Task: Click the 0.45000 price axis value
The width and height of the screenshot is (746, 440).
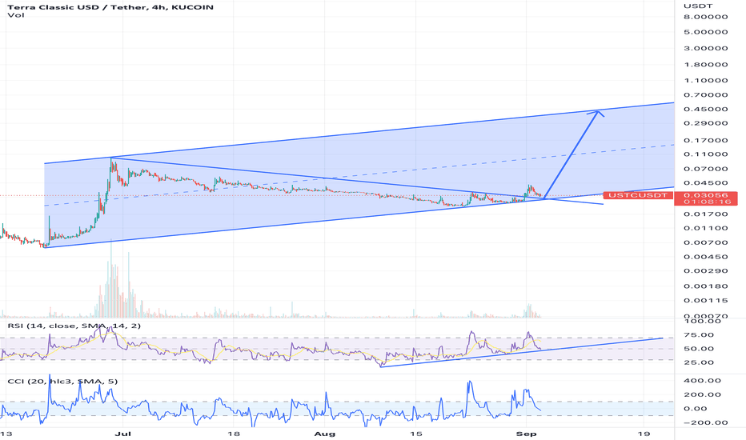Action: pyautogui.click(x=705, y=109)
